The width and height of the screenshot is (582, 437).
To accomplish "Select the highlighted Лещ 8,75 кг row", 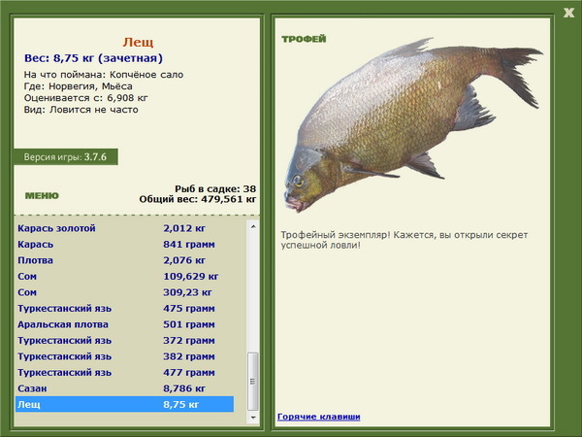I will pos(125,404).
